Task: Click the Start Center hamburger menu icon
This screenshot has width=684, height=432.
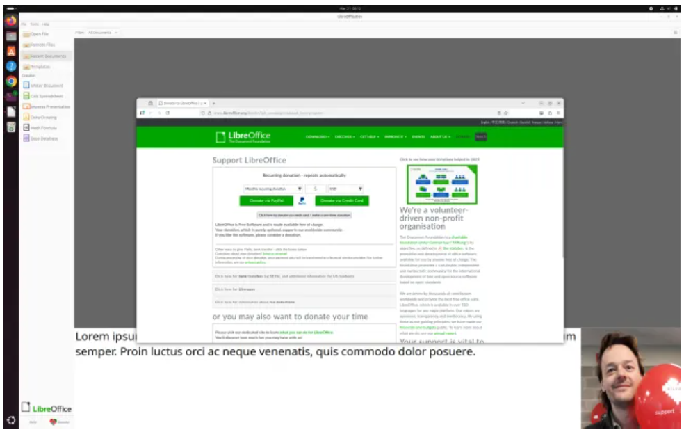Action: tap(675, 32)
